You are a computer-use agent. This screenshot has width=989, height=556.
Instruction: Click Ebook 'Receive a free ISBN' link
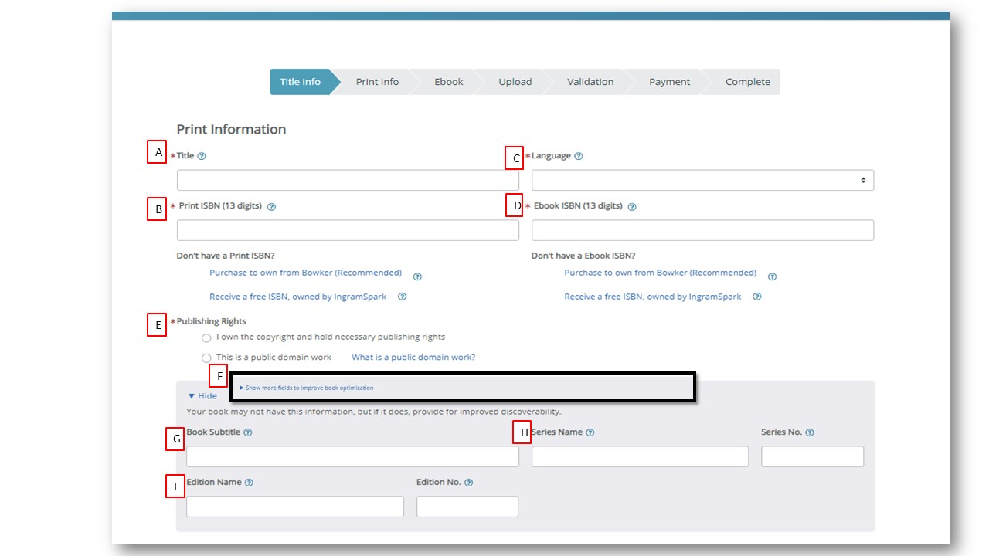[x=652, y=297]
